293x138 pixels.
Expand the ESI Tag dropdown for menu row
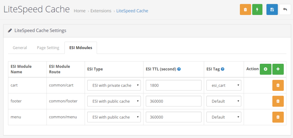224,117
